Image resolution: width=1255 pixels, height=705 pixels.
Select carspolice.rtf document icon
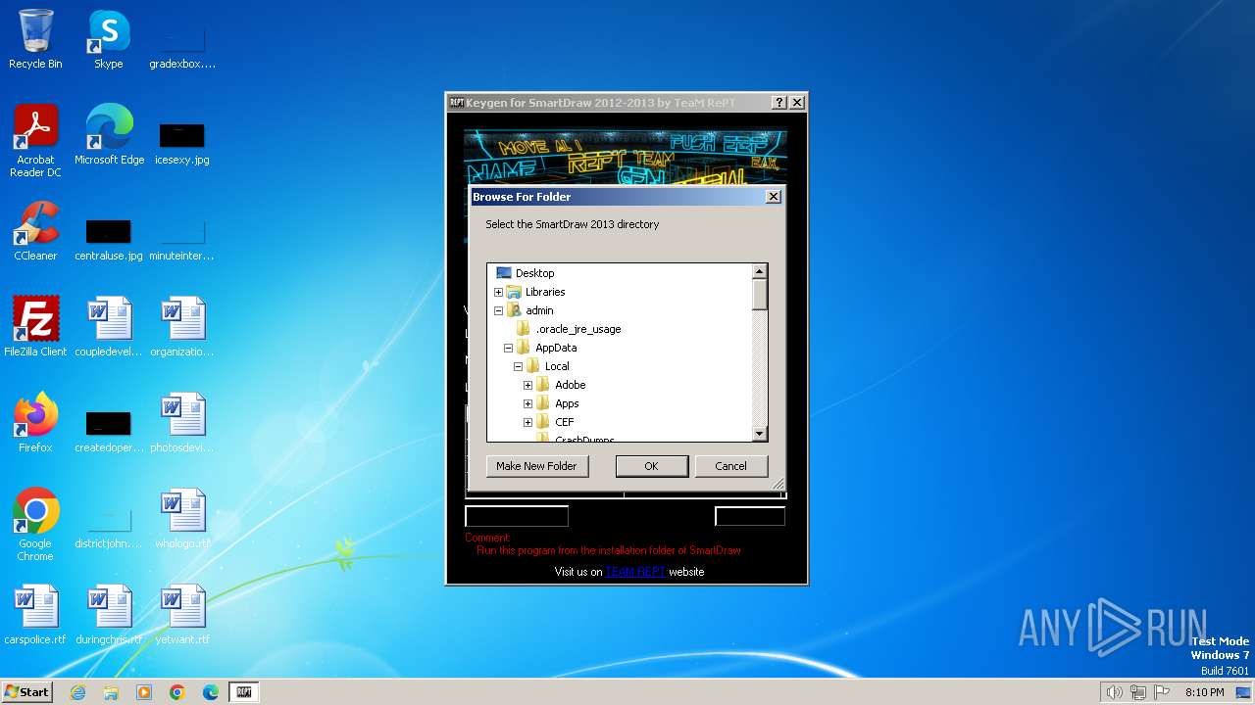[x=35, y=615]
